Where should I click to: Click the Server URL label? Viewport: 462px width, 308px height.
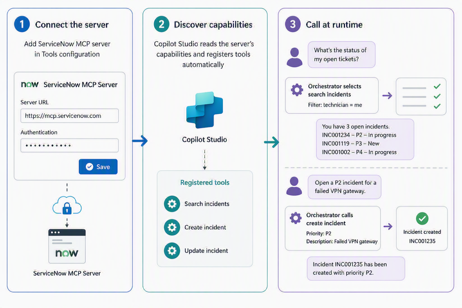point(35,102)
